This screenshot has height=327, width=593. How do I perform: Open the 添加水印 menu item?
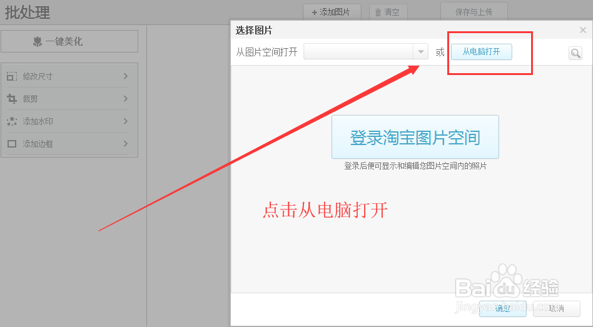coord(68,121)
